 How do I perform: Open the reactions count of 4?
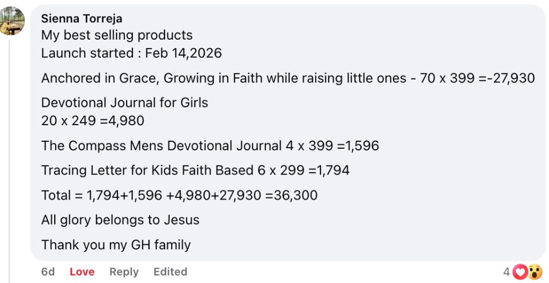pos(507,272)
